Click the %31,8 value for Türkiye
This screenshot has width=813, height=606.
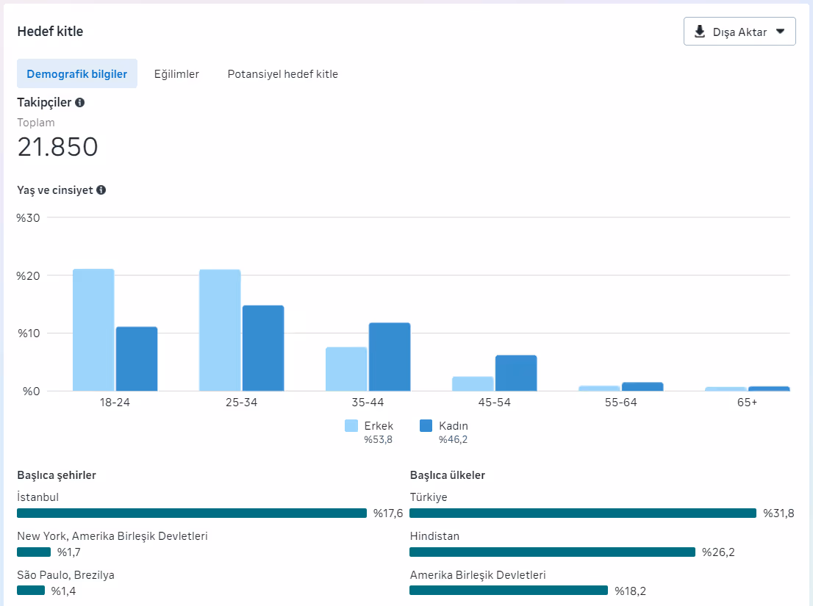778,513
